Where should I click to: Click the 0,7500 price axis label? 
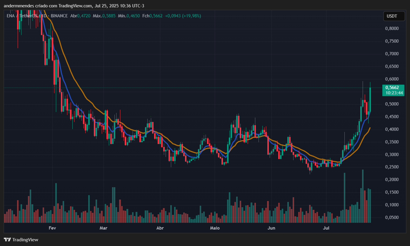point(392,41)
